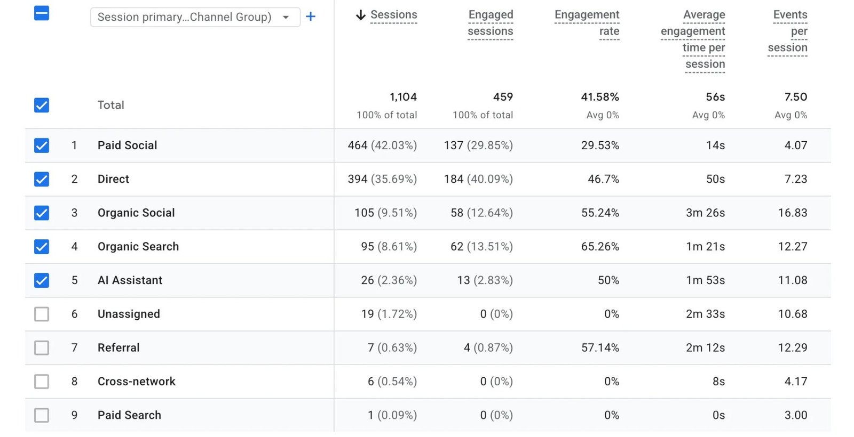This screenshot has width=854, height=437.
Task: Click Organic Search engagement rate 65.26%
Action: click(600, 246)
